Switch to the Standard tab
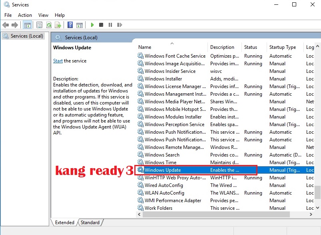 90,223
